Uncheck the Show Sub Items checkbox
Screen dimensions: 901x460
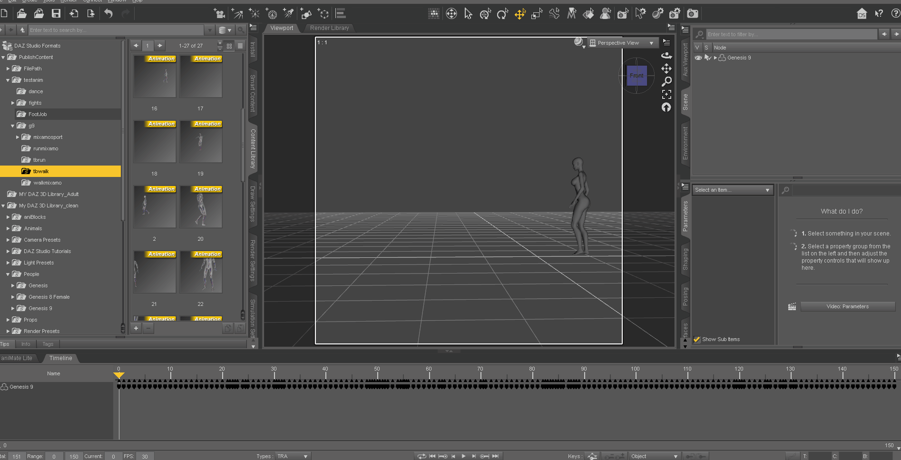click(697, 339)
